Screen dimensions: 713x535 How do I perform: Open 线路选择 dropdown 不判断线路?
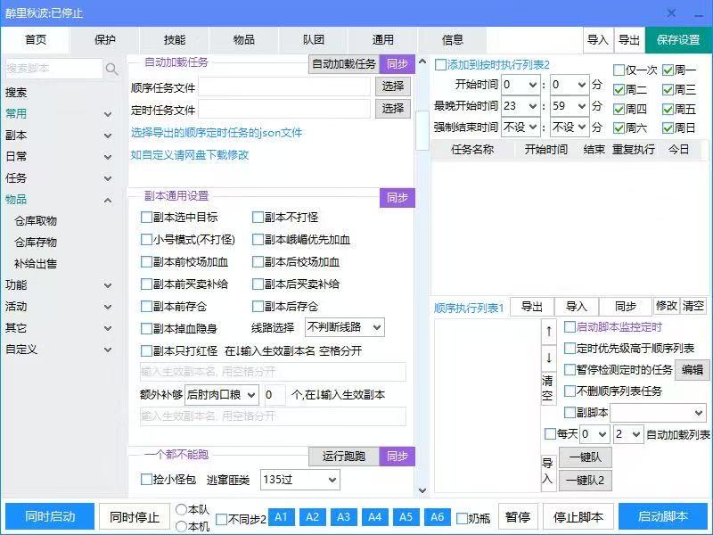(345, 327)
